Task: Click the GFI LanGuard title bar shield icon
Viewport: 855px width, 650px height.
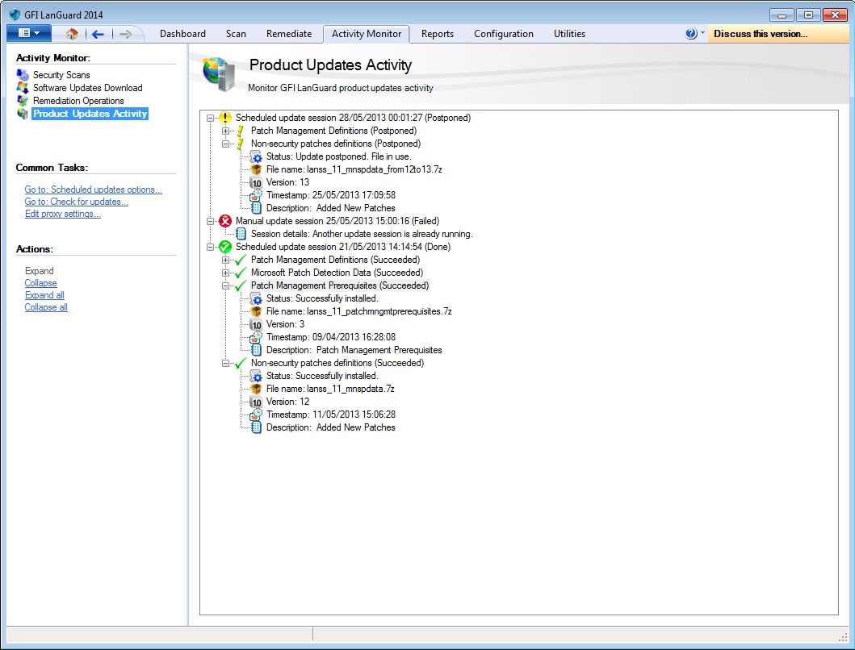Action: [x=15, y=15]
